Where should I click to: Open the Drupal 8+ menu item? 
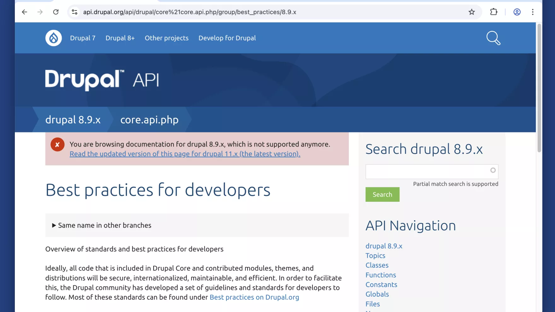pos(120,38)
